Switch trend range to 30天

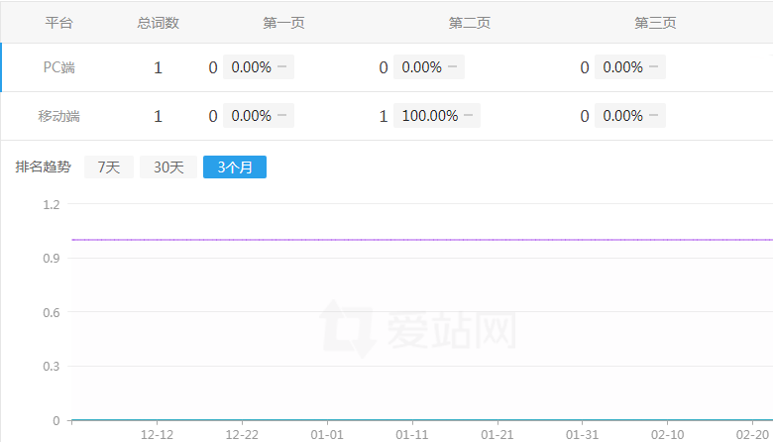(167, 167)
